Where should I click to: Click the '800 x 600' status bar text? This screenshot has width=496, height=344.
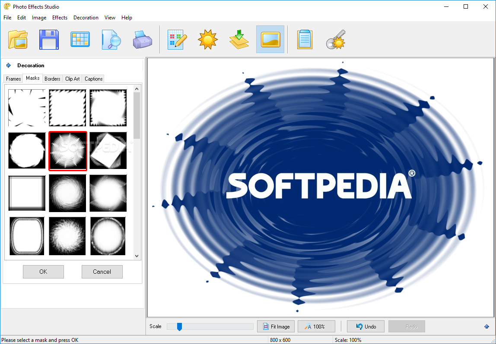coord(280,340)
